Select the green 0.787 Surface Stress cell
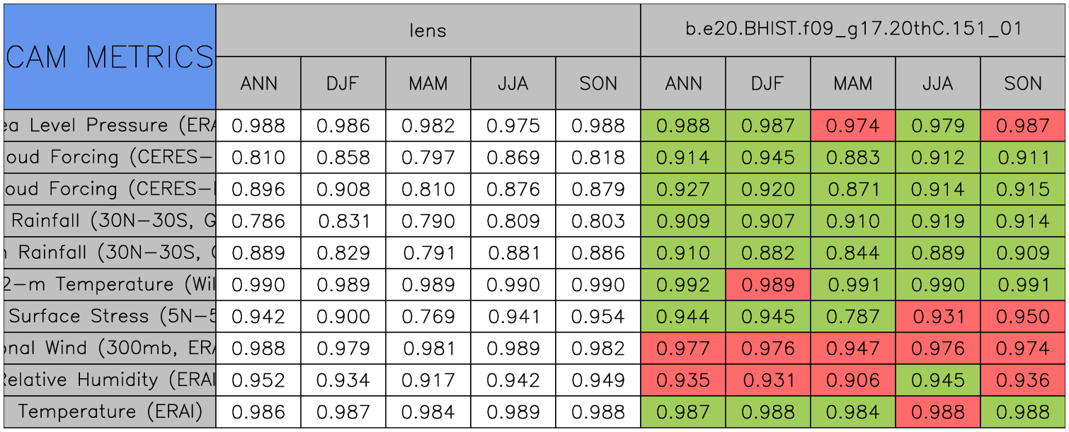The height and width of the screenshot is (432, 1069). 852,317
